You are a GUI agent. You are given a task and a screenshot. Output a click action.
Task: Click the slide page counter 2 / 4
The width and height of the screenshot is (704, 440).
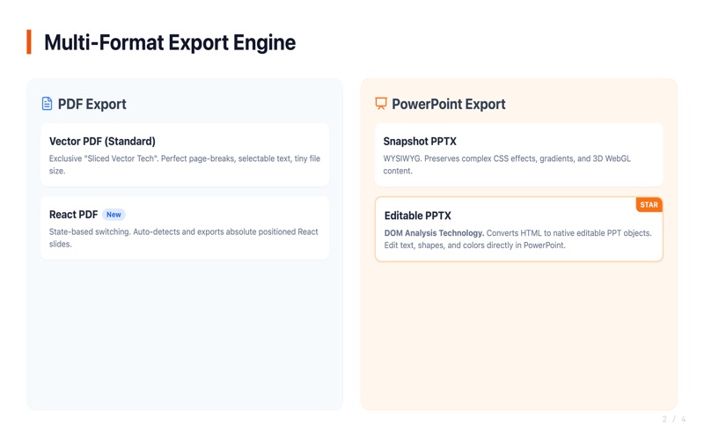pyautogui.click(x=674, y=420)
